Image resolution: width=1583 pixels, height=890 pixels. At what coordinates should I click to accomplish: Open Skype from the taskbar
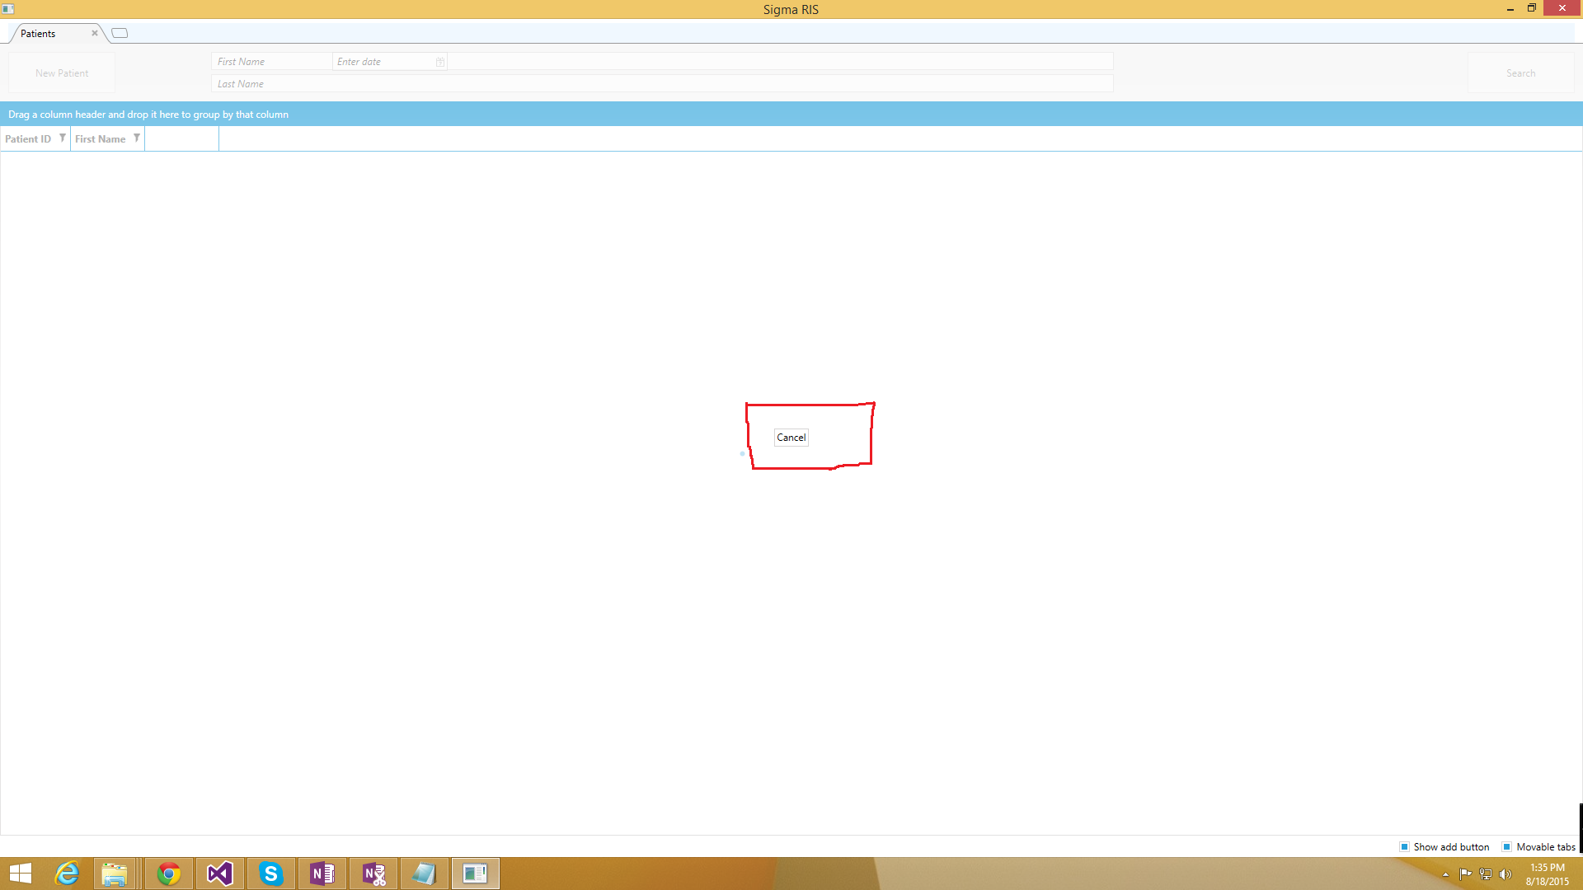point(271,874)
